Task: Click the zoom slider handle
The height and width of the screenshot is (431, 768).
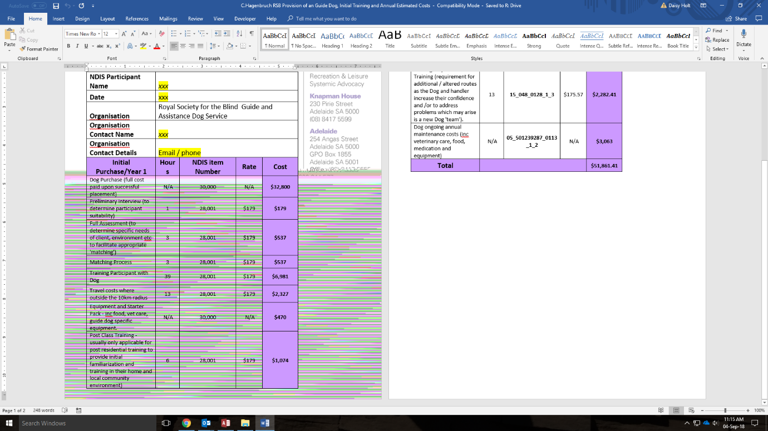Action: click(725, 410)
